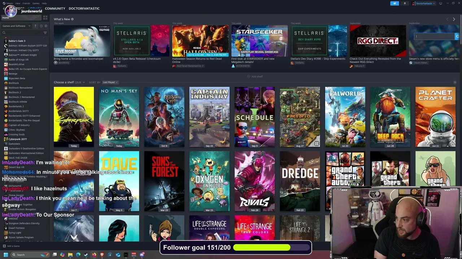Open DoctorFantastic account dropdown
Viewport: 462px width, 259px height.
(423, 3)
